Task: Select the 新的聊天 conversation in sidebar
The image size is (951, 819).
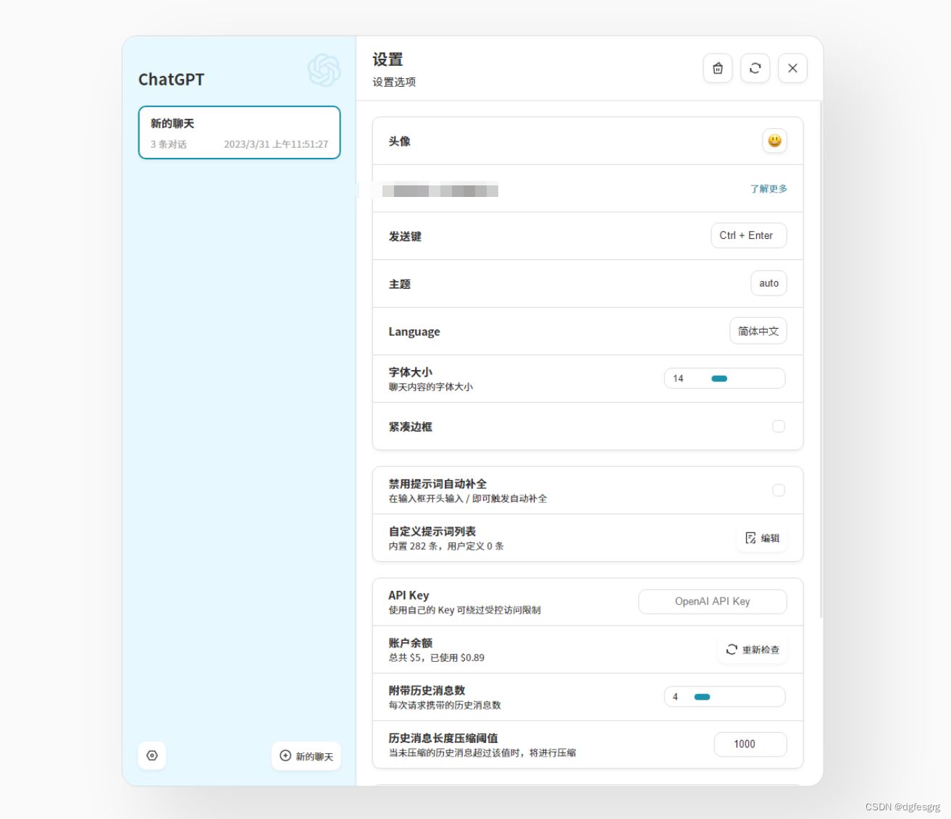Action: coord(239,133)
